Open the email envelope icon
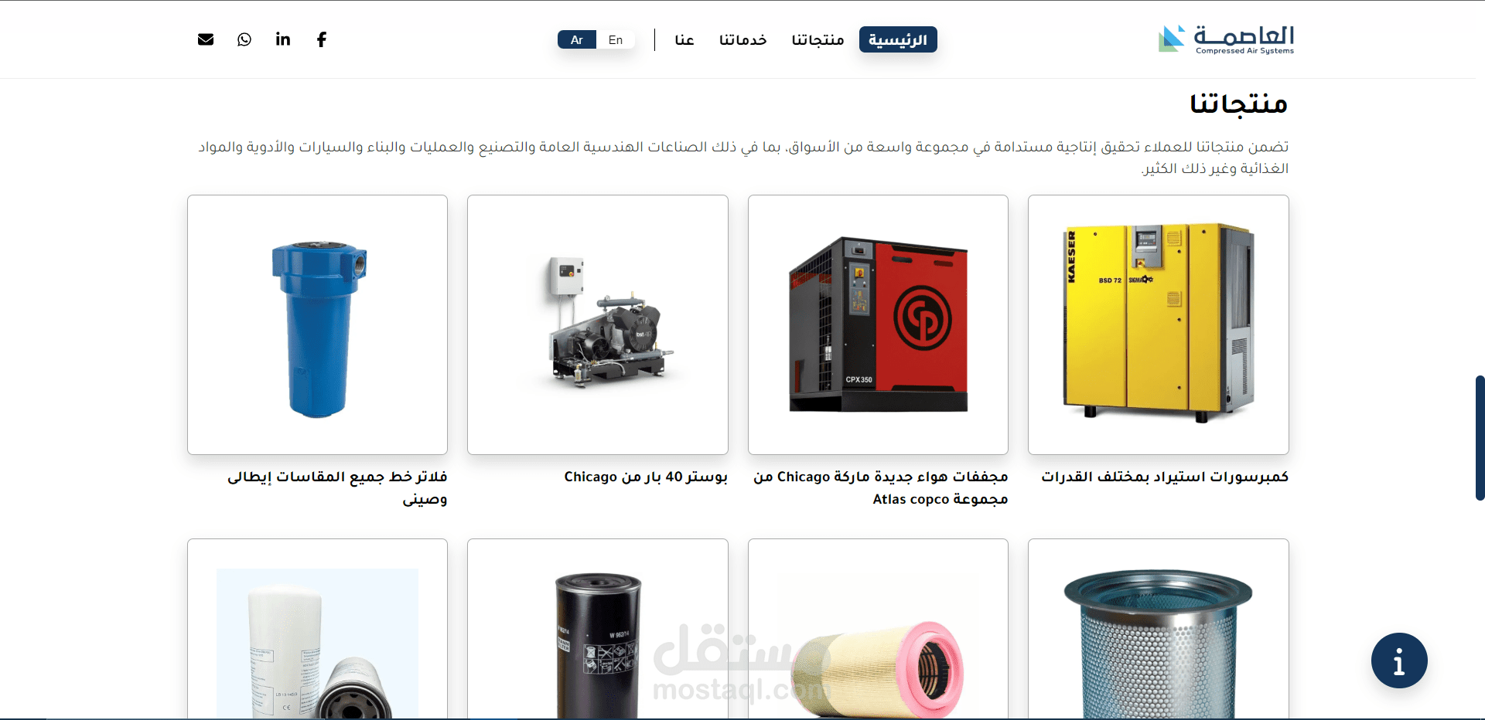This screenshot has height=720, width=1485. click(206, 39)
